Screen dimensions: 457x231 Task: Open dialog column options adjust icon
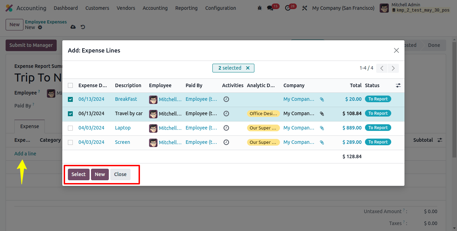[398, 85]
